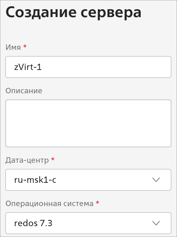
Task: Open the Дата-центр dropdown showing ru-msk1-c
Action: (x=88, y=180)
